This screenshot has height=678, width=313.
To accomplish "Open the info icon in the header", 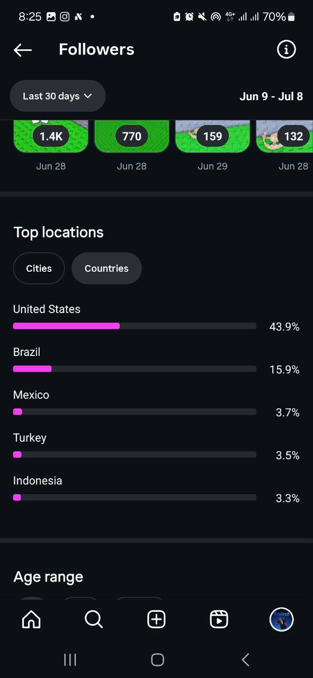I will 287,50.
